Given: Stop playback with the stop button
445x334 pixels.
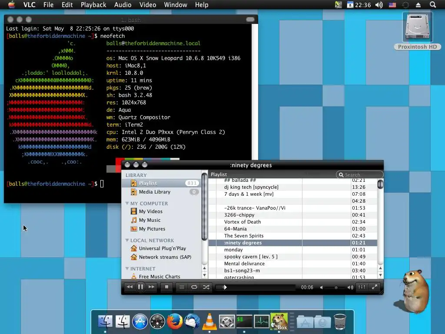Looking at the screenshot, I should (x=166, y=287).
